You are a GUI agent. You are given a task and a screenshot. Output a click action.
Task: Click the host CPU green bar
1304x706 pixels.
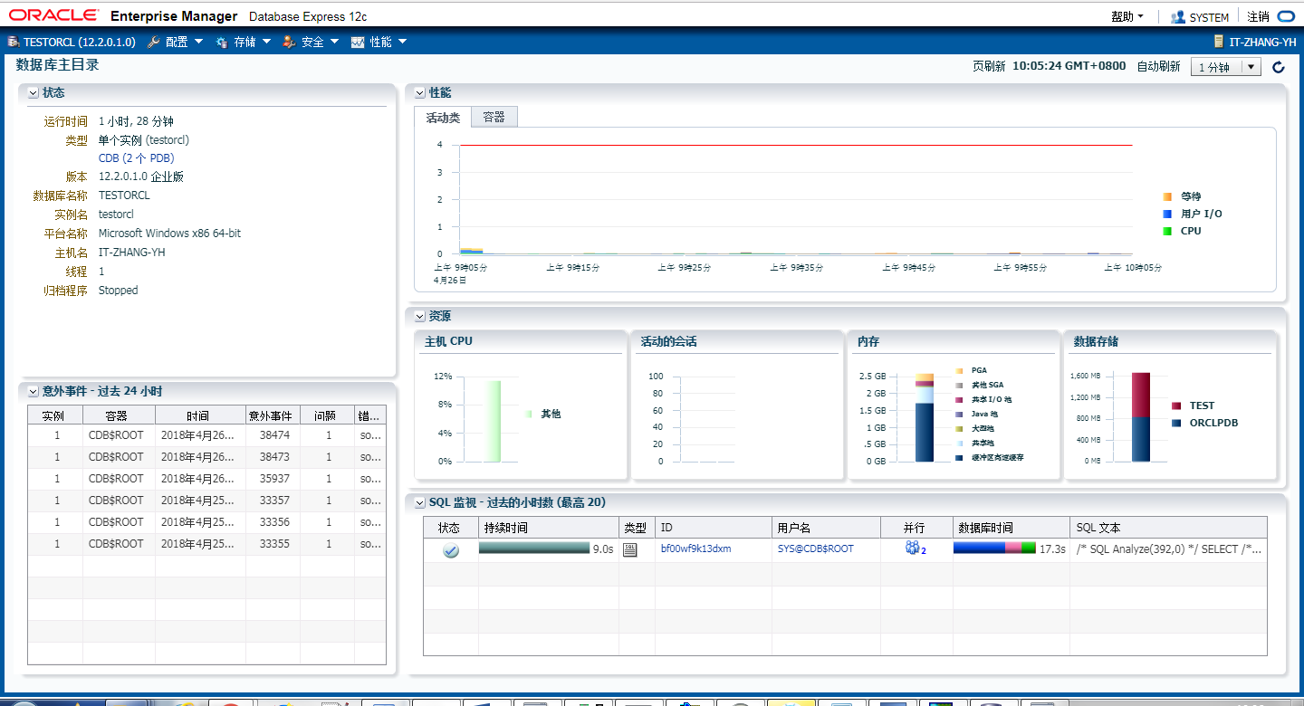click(492, 421)
